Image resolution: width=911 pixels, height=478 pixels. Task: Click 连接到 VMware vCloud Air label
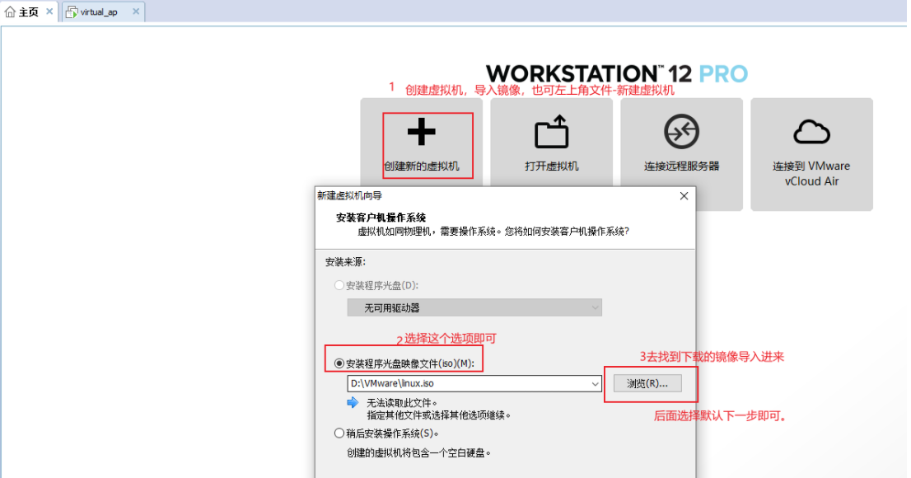tap(811, 174)
